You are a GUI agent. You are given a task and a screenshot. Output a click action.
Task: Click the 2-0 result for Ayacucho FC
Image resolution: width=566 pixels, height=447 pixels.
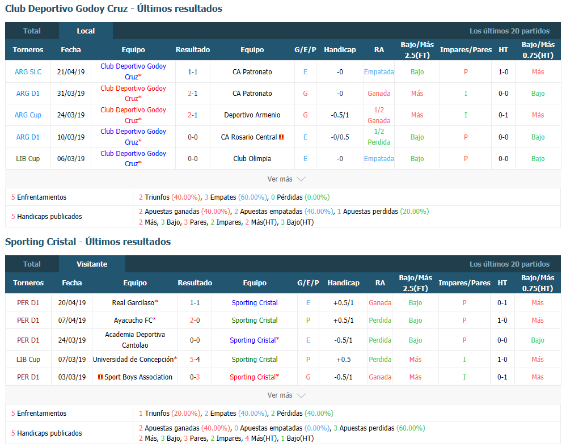tap(195, 321)
